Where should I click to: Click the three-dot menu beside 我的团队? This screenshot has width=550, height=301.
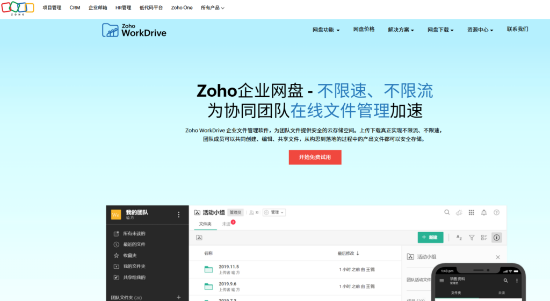pos(179,214)
